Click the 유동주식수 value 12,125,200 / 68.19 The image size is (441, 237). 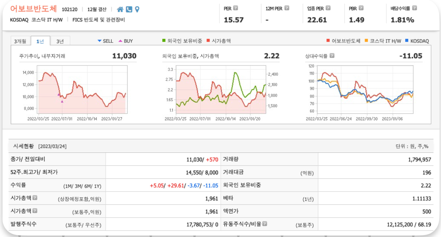(409, 224)
